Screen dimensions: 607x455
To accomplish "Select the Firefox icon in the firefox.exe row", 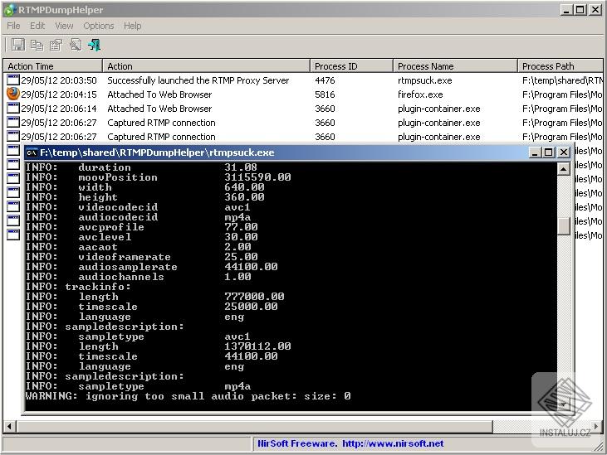I will pyautogui.click(x=12, y=94).
